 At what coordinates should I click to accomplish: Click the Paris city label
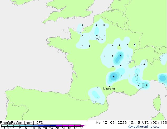click(x=100, y=39)
